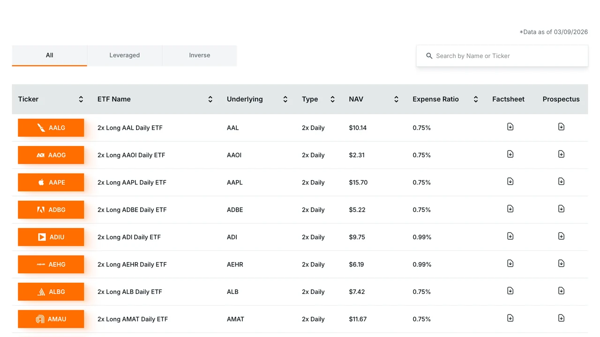Download the AALG factsheet
This screenshot has width=600, height=337.
[510, 127]
